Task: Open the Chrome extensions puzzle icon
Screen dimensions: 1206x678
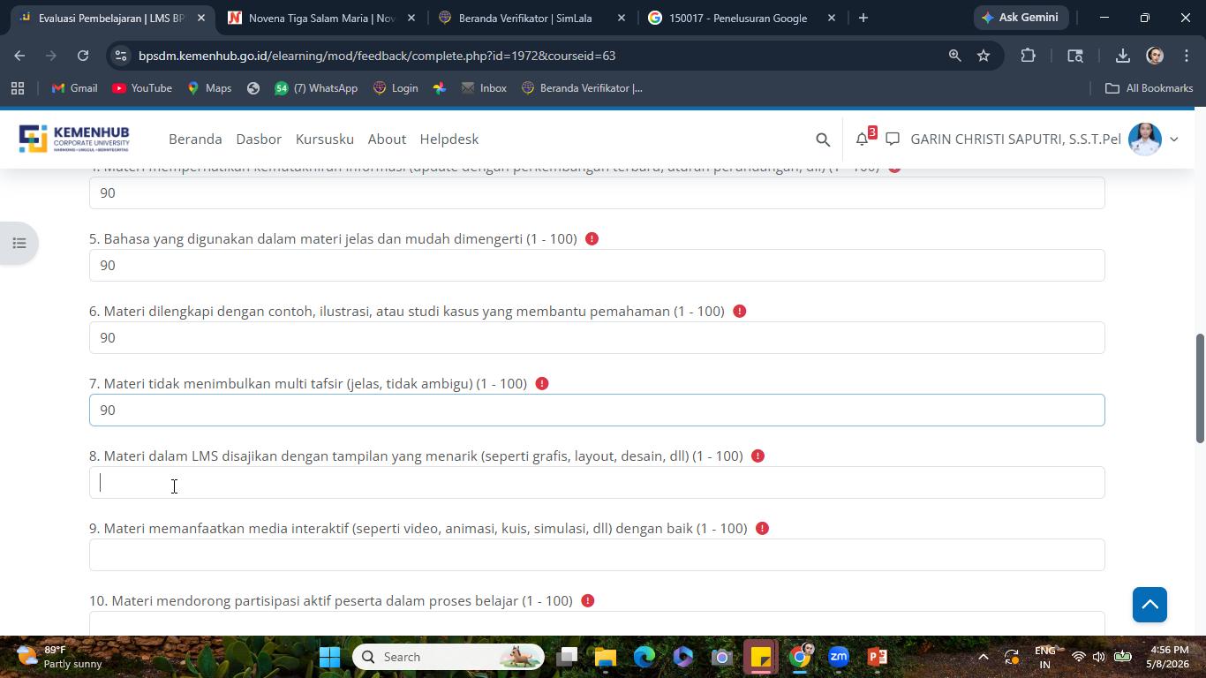Action: point(1028,56)
